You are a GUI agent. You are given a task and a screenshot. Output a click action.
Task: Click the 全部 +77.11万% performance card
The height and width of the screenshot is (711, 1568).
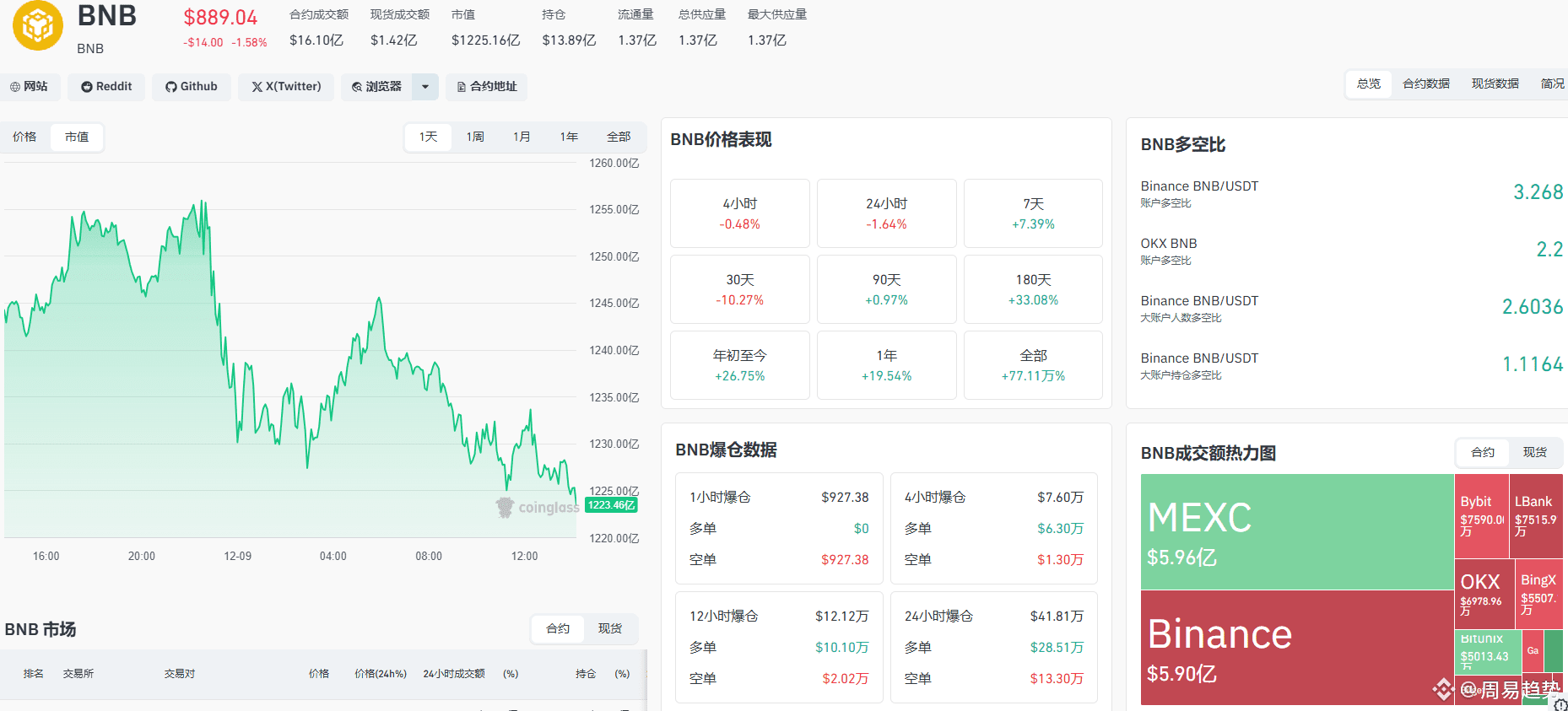1033,365
